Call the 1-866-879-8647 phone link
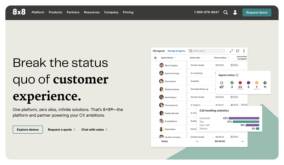 tap(207, 12)
